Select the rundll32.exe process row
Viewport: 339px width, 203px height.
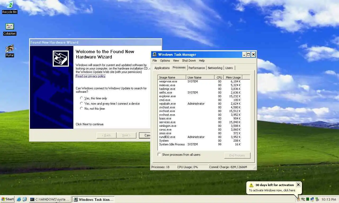tap(200, 137)
